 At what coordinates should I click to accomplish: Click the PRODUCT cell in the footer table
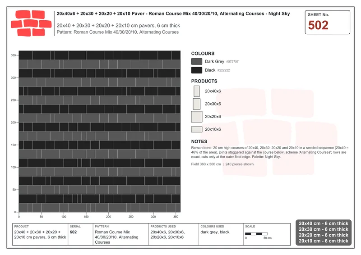click(40, 234)
